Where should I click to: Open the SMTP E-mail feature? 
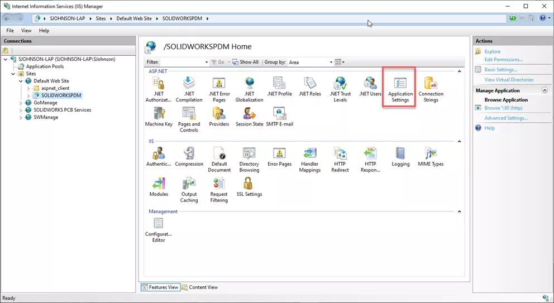279,117
